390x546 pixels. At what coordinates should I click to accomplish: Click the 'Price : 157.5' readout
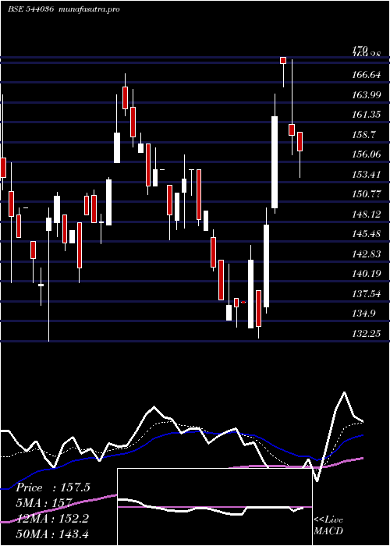pyautogui.click(x=53, y=487)
